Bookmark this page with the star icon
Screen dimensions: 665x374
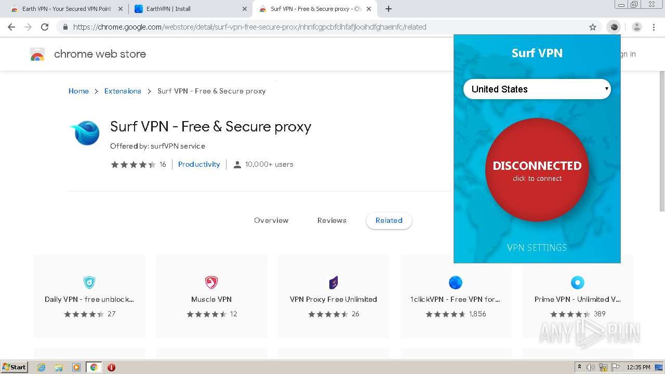coord(593,27)
